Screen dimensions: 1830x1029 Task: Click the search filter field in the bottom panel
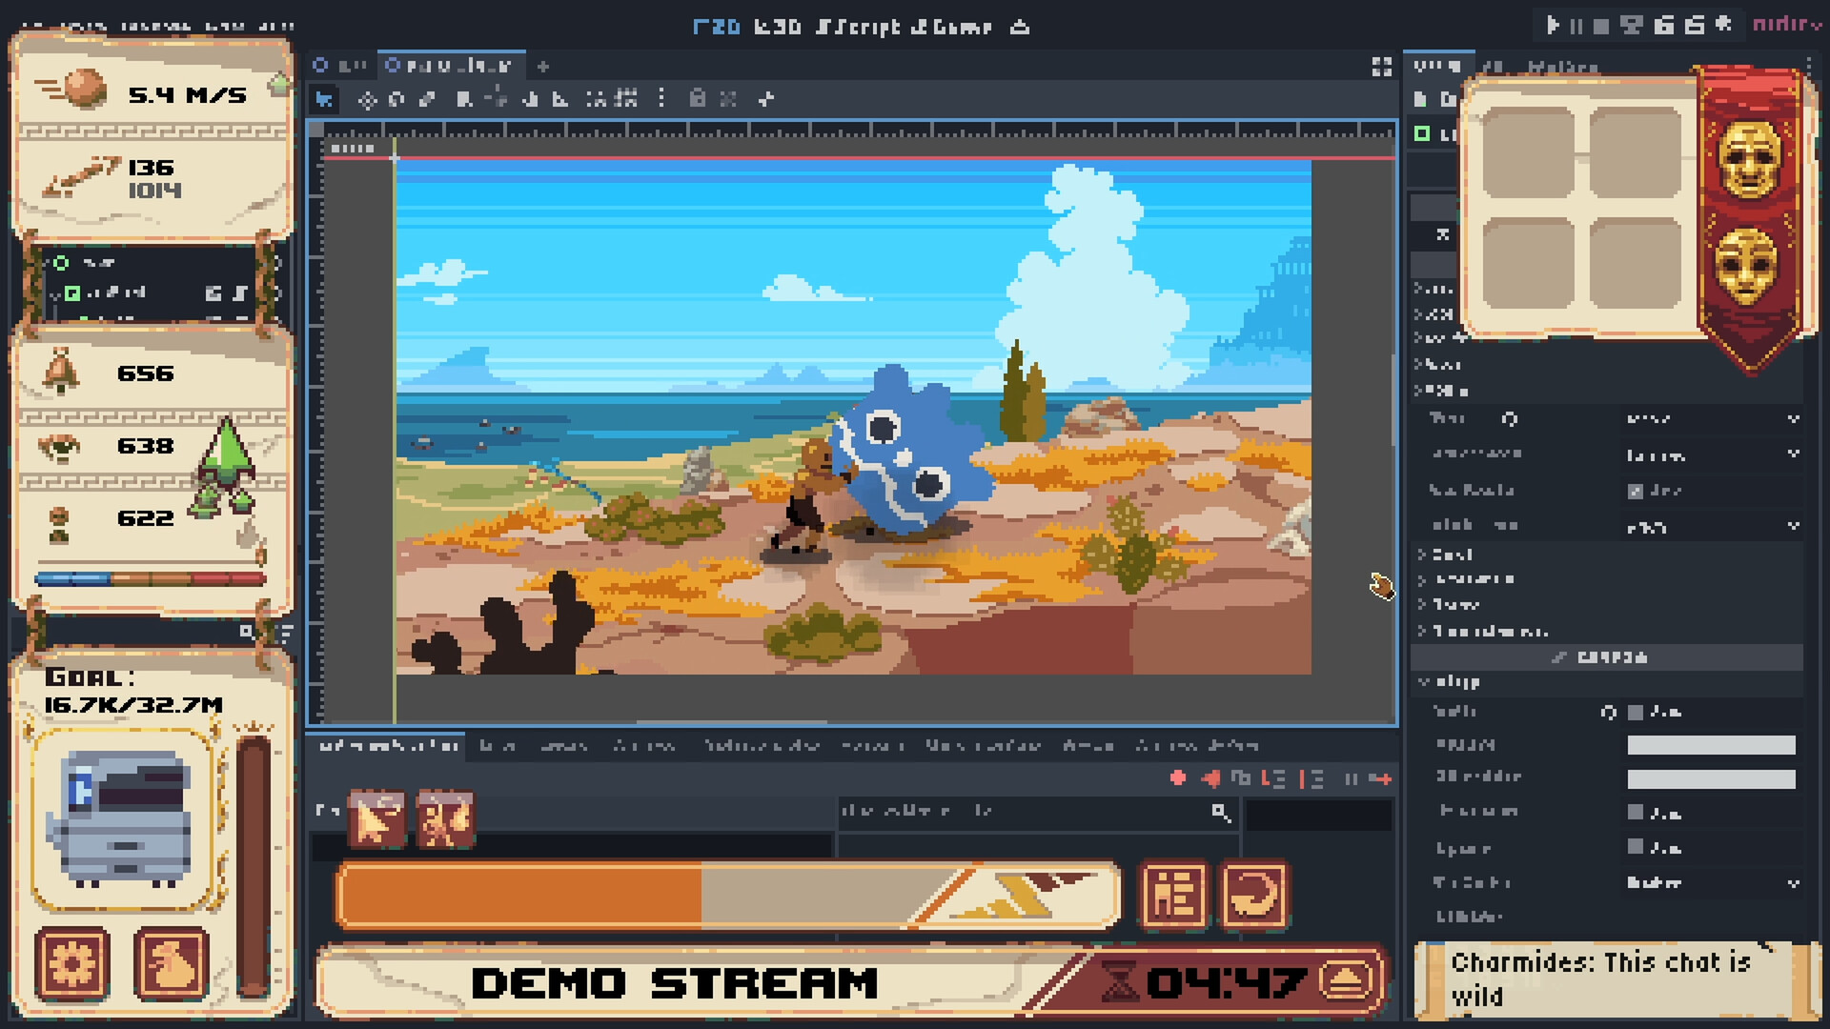[1029, 812]
